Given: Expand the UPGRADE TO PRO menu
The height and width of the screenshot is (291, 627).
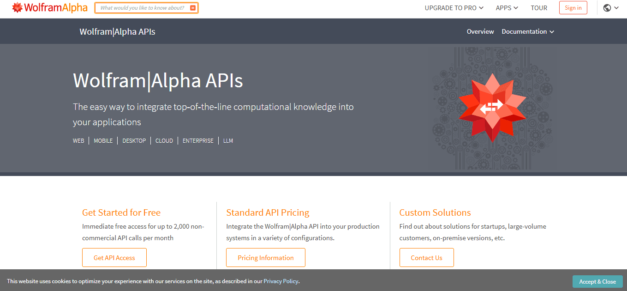Looking at the screenshot, I should (x=454, y=8).
